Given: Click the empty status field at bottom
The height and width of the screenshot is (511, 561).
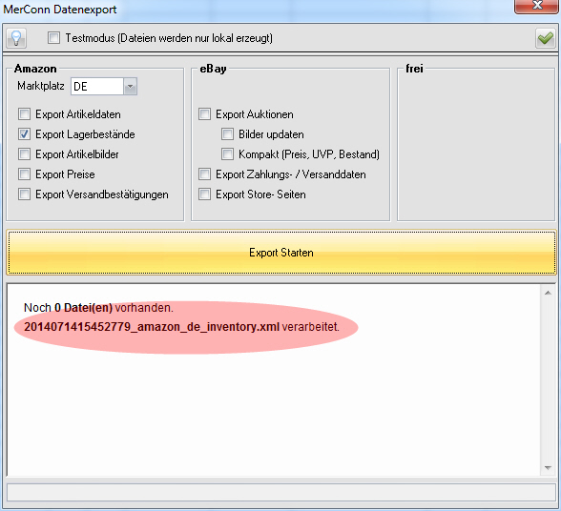Looking at the screenshot, I should [281, 493].
